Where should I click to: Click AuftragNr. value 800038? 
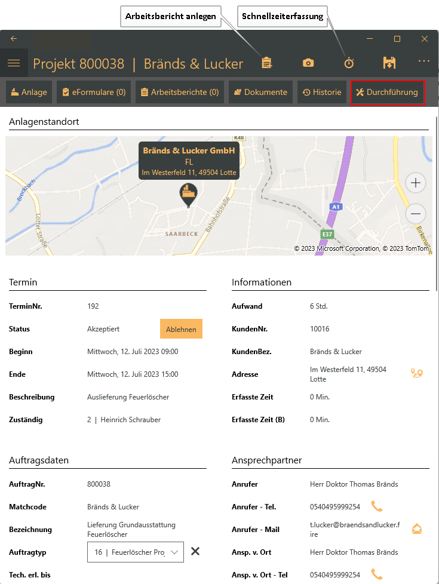pyautogui.click(x=99, y=484)
